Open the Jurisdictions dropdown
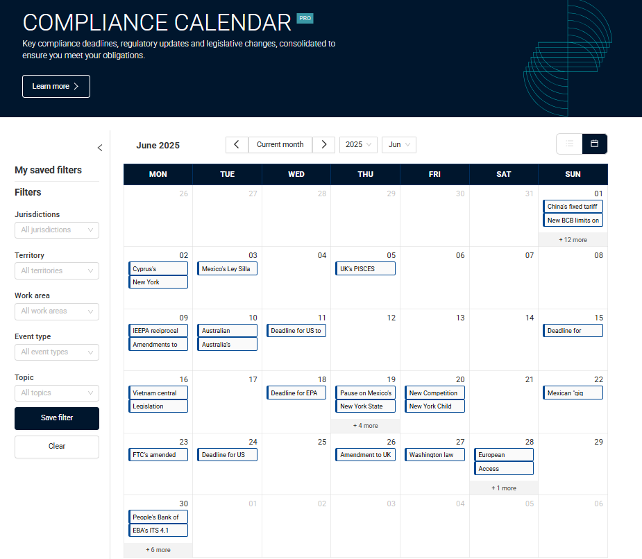642x559 pixels. [56, 230]
